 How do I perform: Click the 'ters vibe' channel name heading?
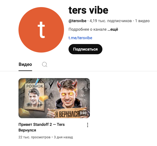[x=88, y=10]
